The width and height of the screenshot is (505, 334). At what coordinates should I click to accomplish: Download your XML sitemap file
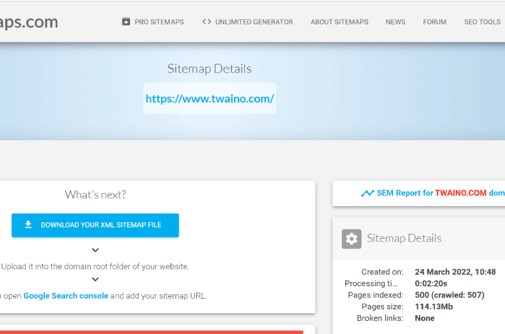(95, 226)
